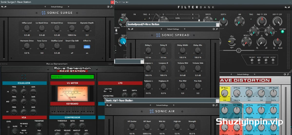This screenshot has height=135, width=292.
Task: Click the Sonic Spread logo icon
Action: [158, 35]
